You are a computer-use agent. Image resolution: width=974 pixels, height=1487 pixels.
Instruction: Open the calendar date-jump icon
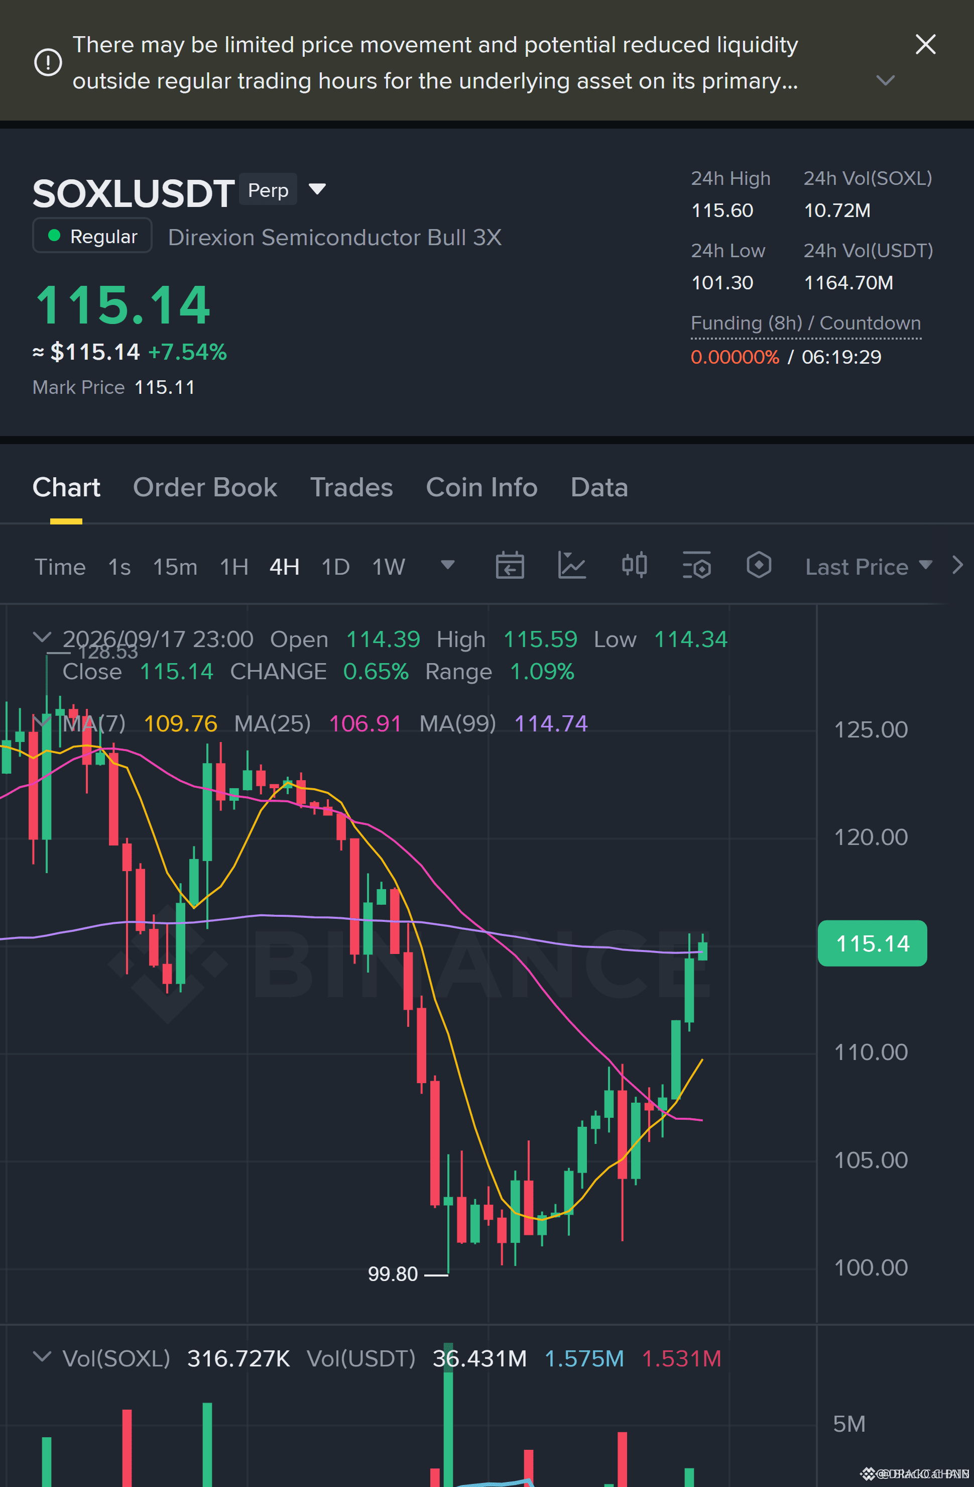click(510, 566)
